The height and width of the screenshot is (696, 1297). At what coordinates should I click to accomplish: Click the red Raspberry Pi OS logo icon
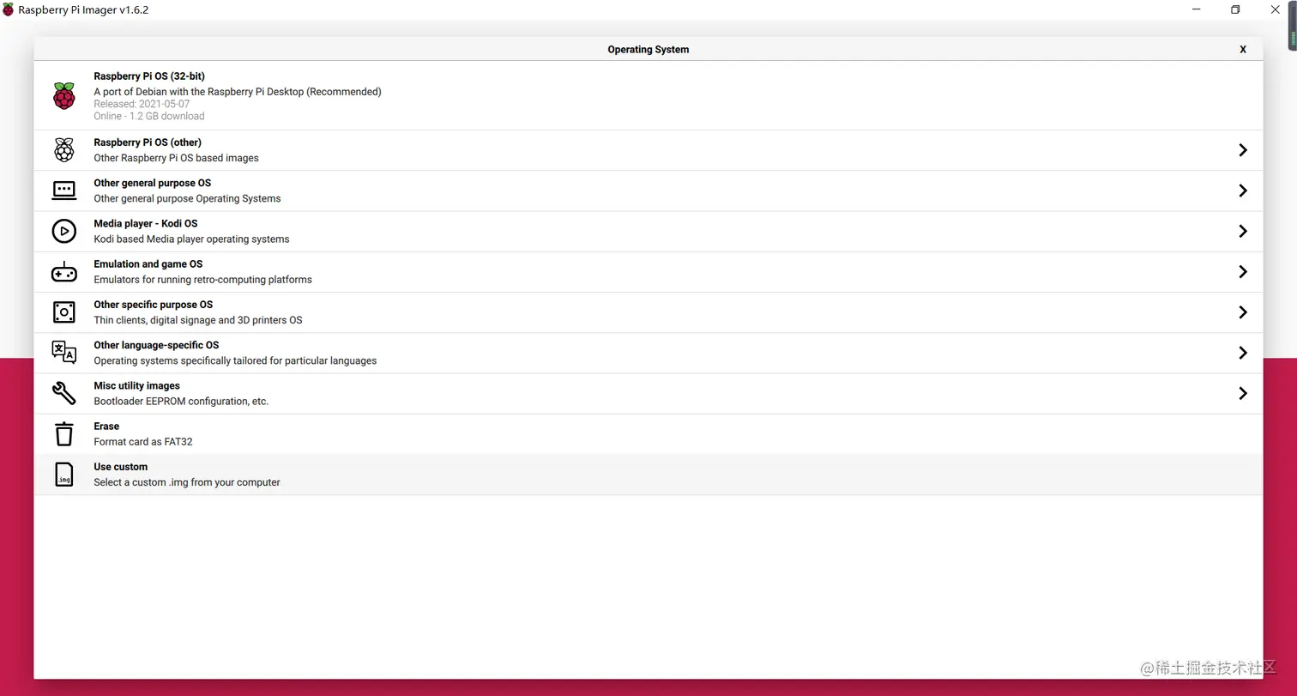click(63, 96)
